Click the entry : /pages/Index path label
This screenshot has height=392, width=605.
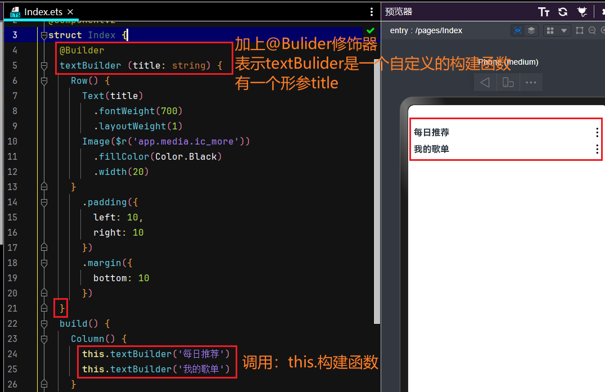pyautogui.click(x=426, y=30)
